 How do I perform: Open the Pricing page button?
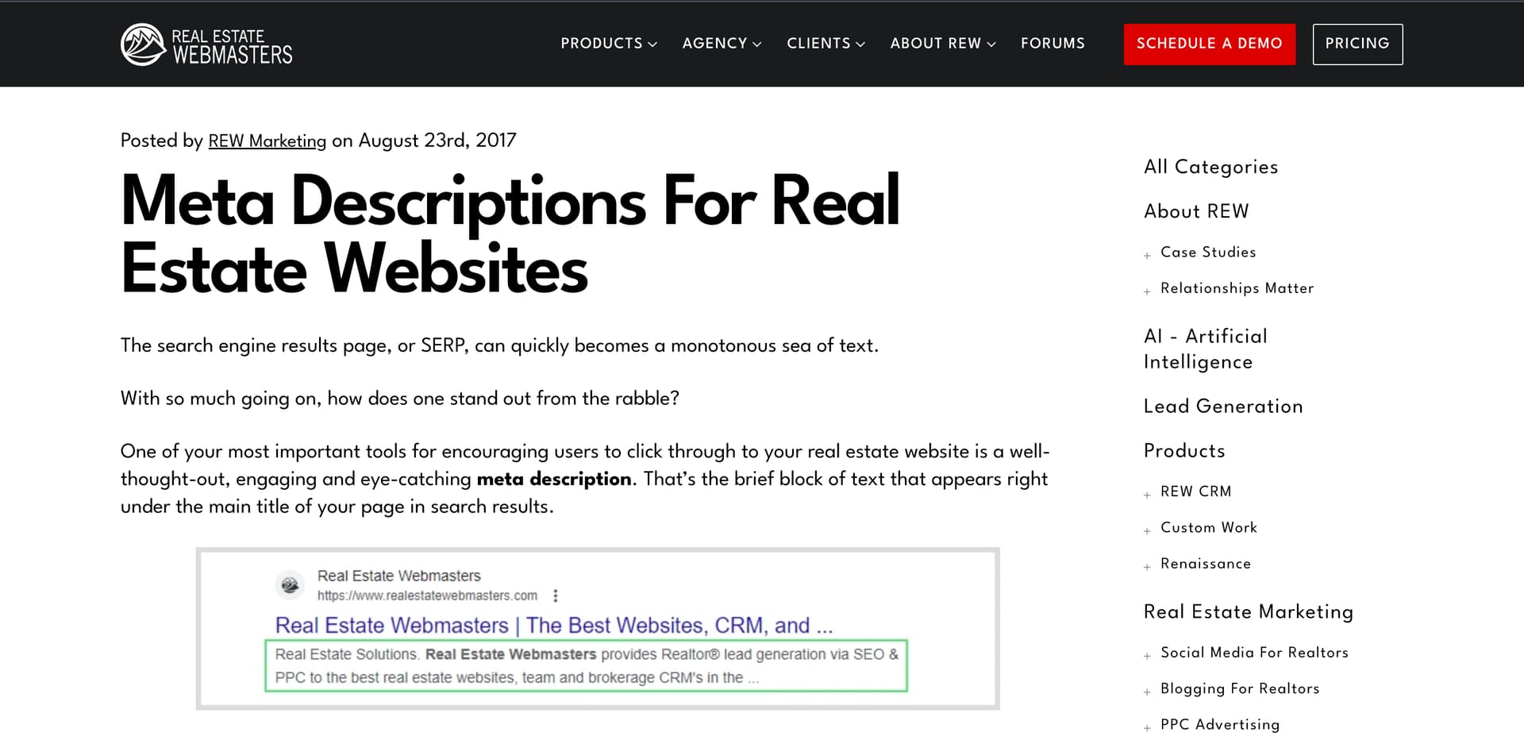[x=1357, y=44]
